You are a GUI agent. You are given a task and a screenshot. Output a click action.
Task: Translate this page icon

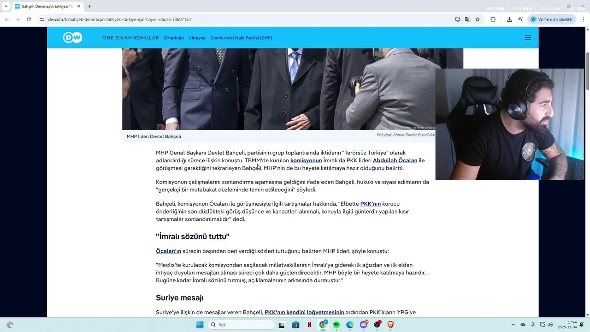tap(467, 19)
